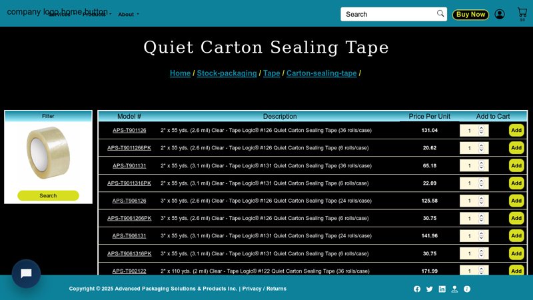Click the yellow filter Search button
Image resolution: width=533 pixels, height=300 pixels.
[48, 195]
